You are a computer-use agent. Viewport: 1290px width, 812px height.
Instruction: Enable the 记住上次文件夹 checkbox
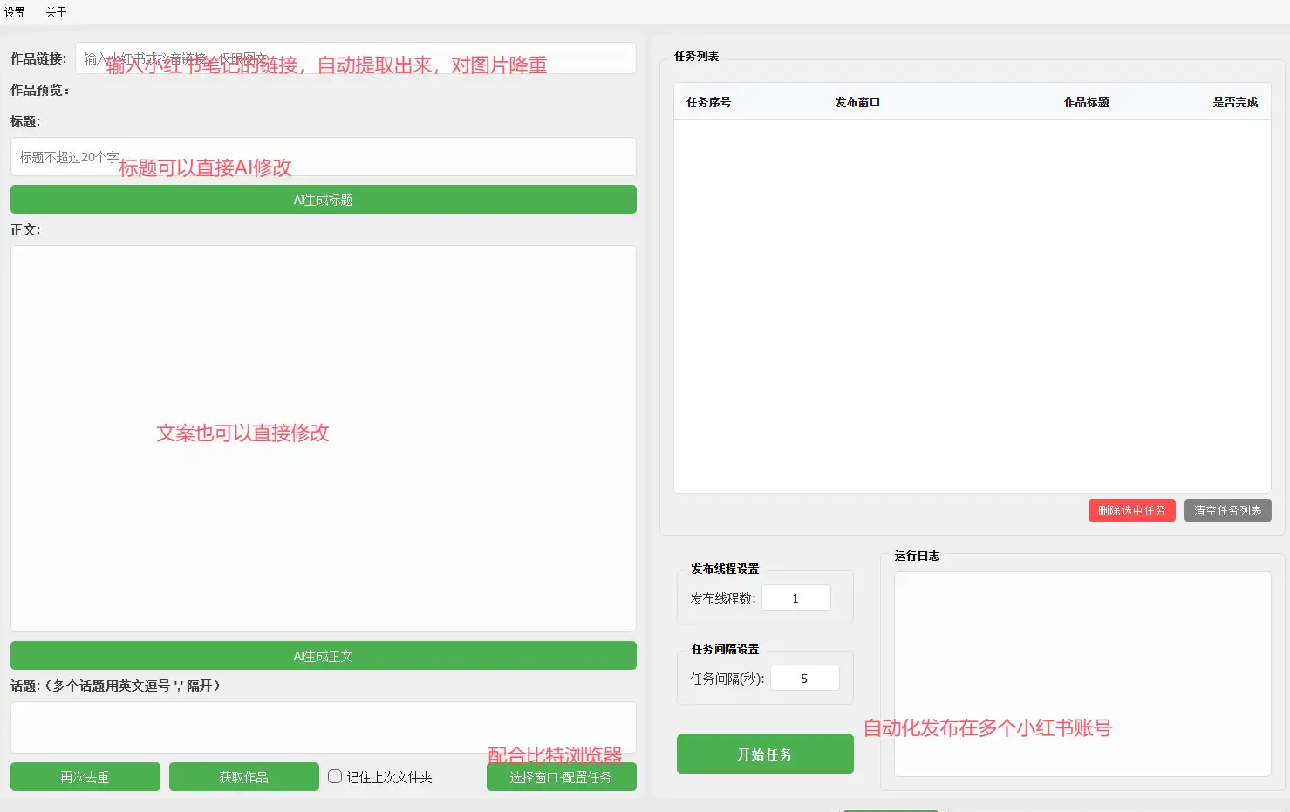pyautogui.click(x=335, y=776)
